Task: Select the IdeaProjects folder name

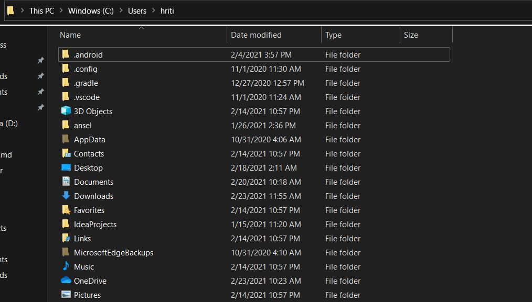Action: (x=95, y=224)
